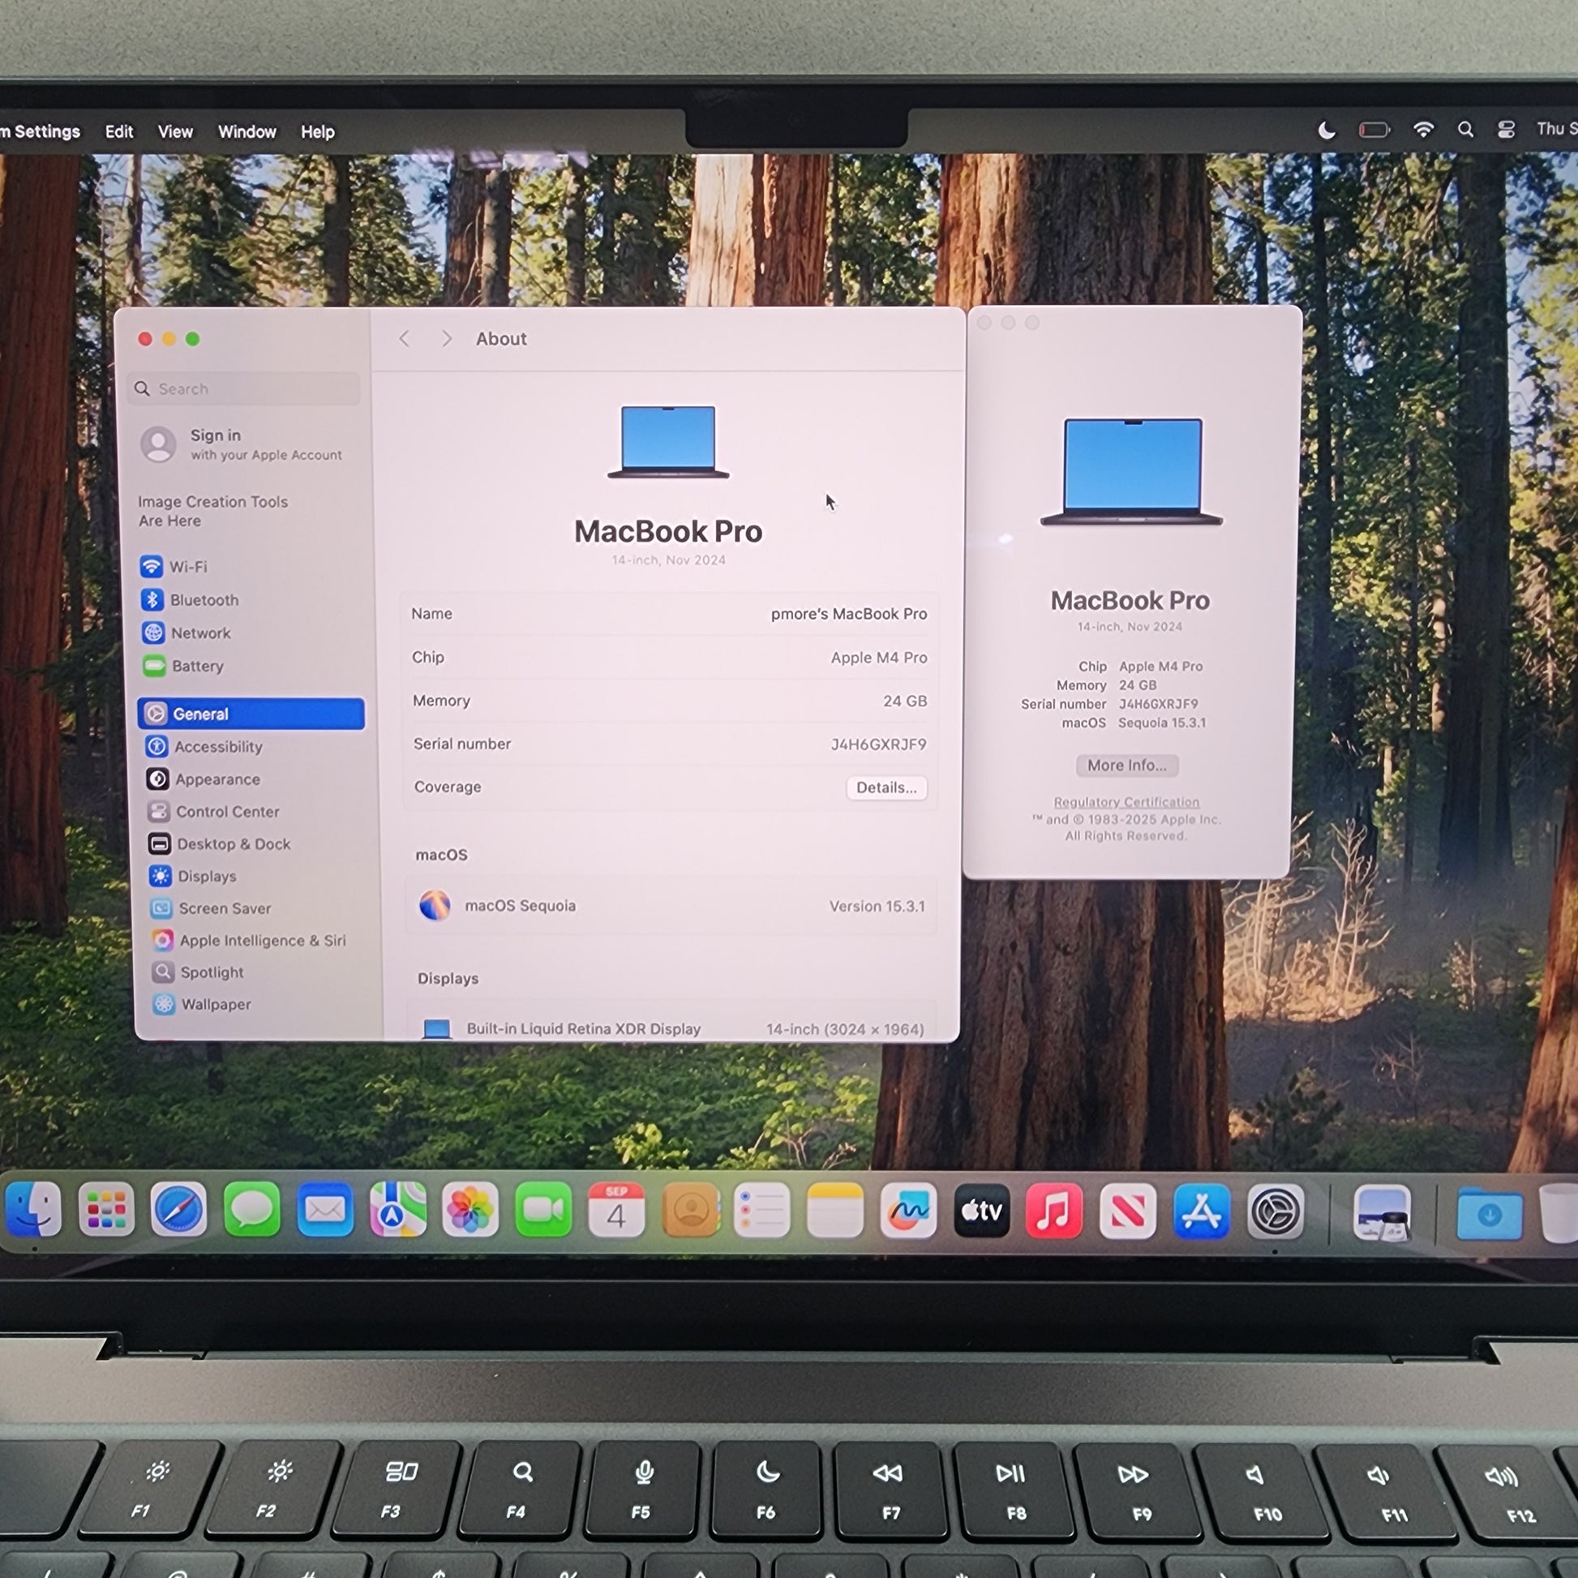Open Image Creation Tools Are Here notice
1578x1578 pixels.
tap(212, 512)
